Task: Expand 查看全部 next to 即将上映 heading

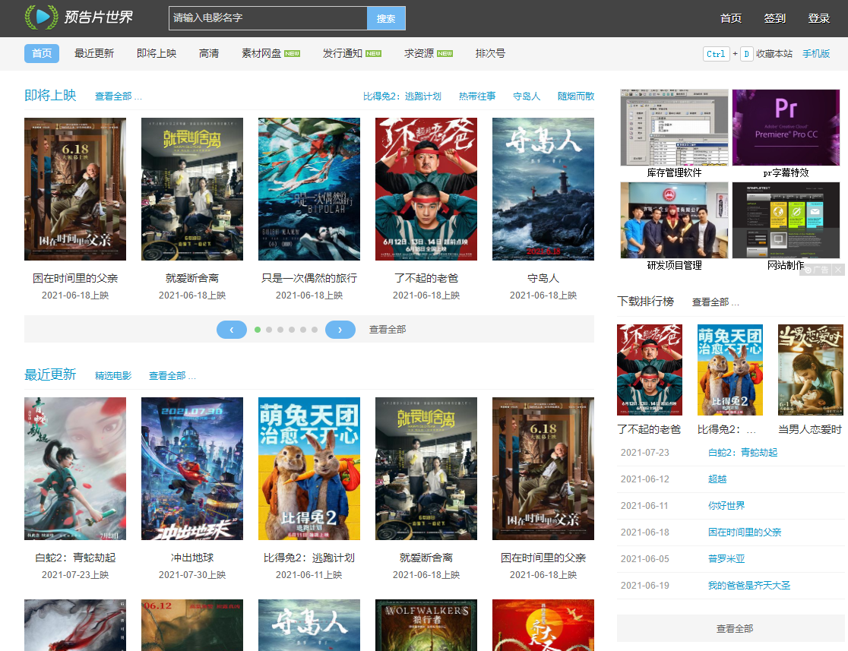Action: pyautogui.click(x=118, y=96)
